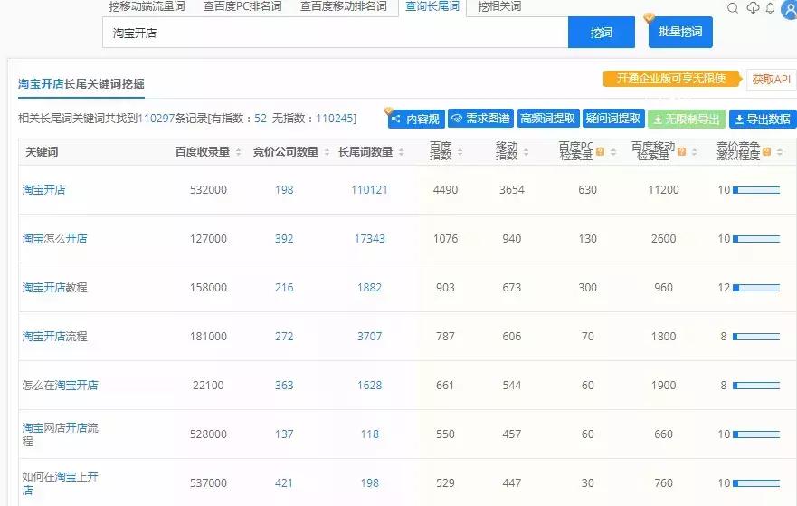Click bidding company count 216
The height and width of the screenshot is (506, 797).
(284, 287)
